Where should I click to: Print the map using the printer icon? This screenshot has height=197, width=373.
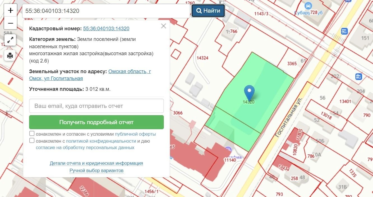(10, 55)
